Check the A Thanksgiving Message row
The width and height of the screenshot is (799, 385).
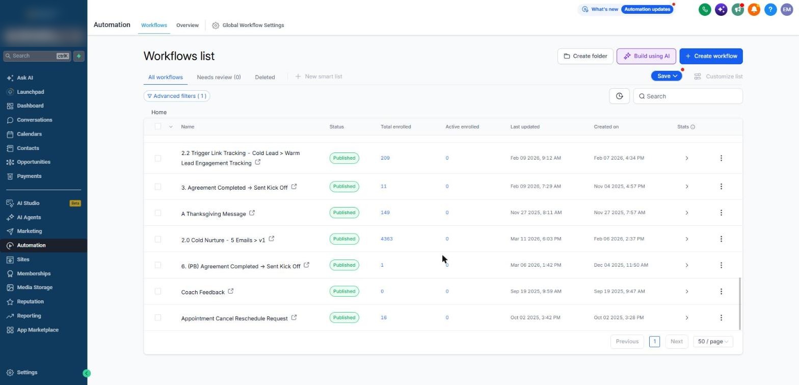point(158,213)
